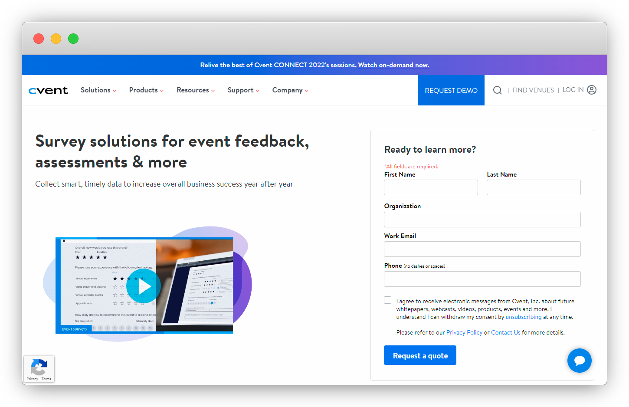Open the search magnifier icon
This screenshot has width=629, height=407.
[x=497, y=90]
